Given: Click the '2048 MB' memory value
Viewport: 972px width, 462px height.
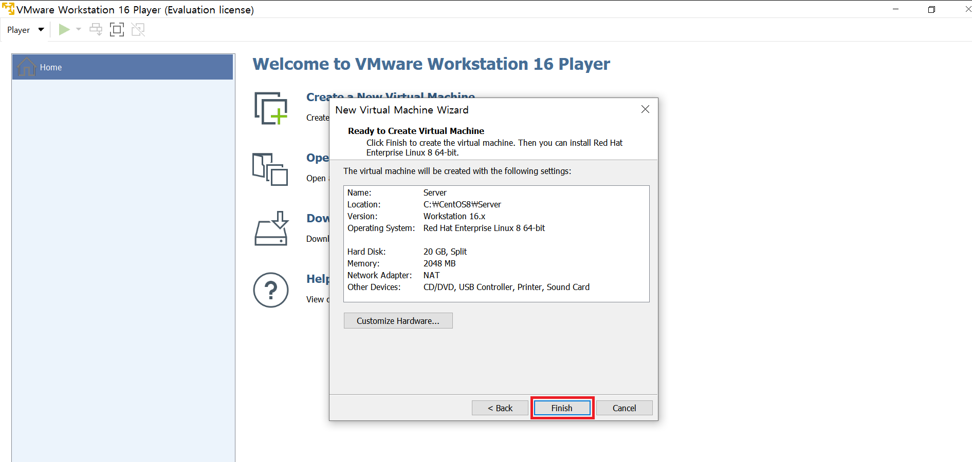Looking at the screenshot, I should tap(439, 263).
